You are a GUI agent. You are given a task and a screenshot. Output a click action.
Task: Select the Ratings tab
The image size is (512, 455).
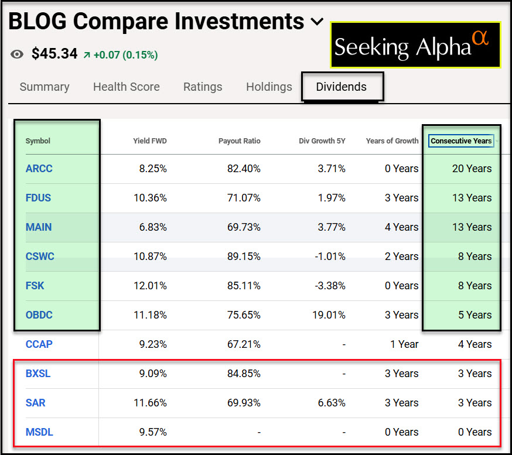coord(203,87)
